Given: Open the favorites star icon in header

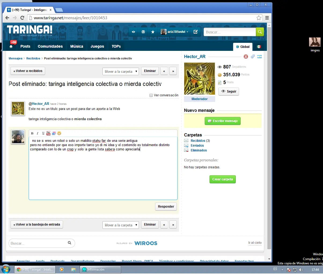Looking at the screenshot, I should (x=153, y=32).
